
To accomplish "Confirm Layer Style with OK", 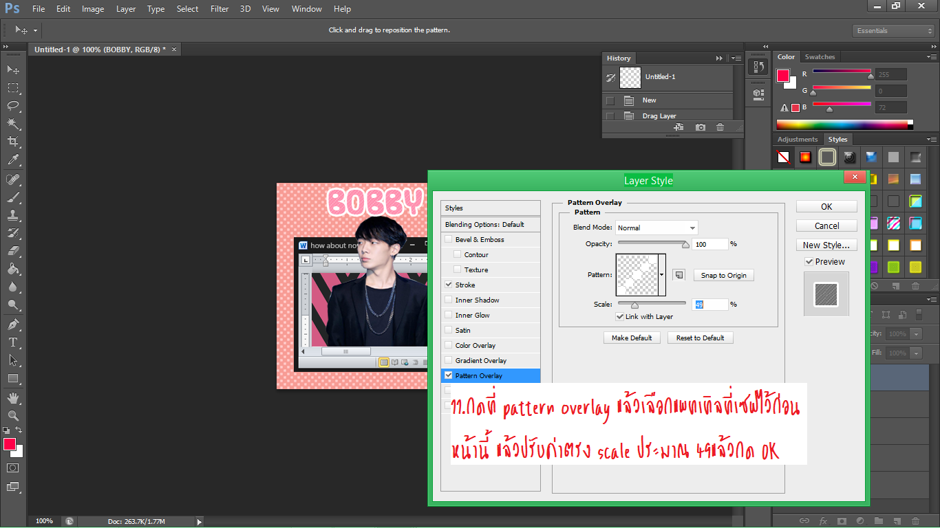I will 826,206.
